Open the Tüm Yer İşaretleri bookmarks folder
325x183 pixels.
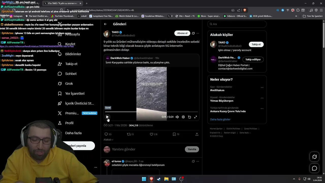pyautogui.click(x=313, y=16)
